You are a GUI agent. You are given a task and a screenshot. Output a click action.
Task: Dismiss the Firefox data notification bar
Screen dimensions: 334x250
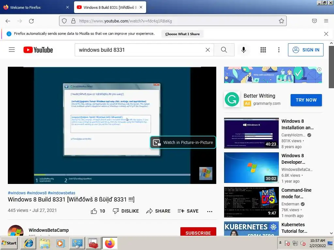[x=326, y=34]
